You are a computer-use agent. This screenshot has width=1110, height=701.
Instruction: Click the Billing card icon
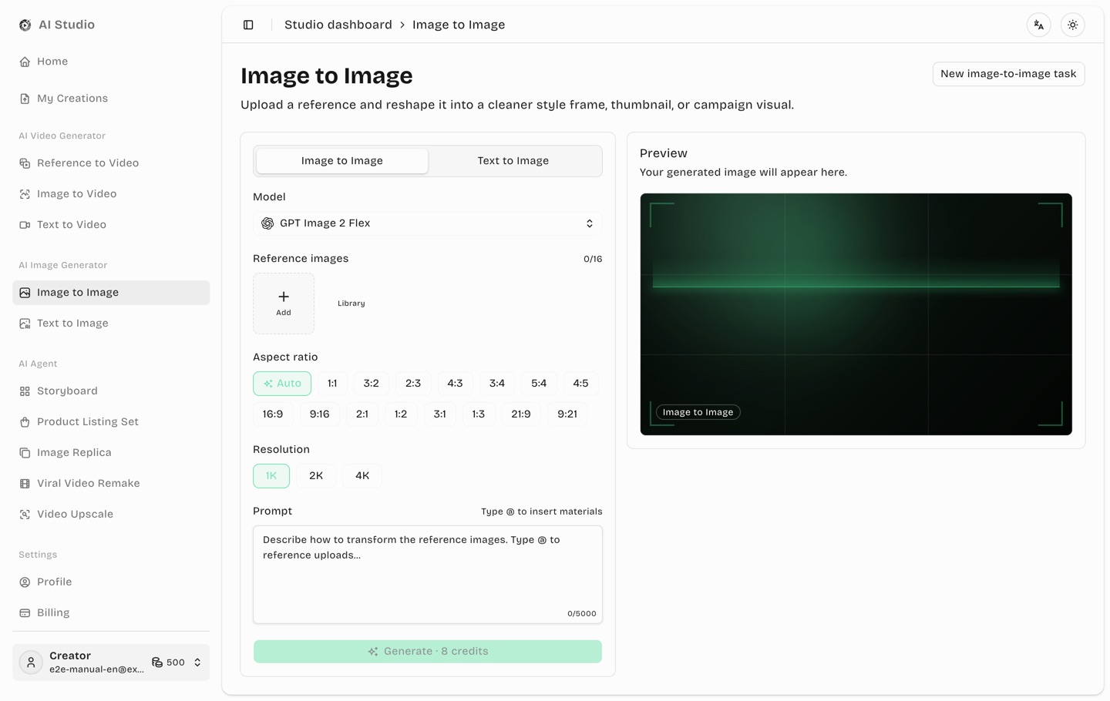[25, 613]
